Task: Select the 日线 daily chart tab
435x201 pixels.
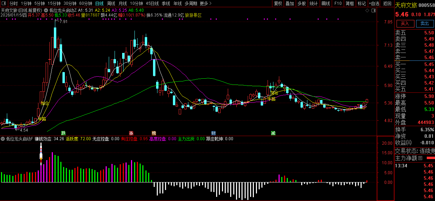Action: click(x=99, y=3)
